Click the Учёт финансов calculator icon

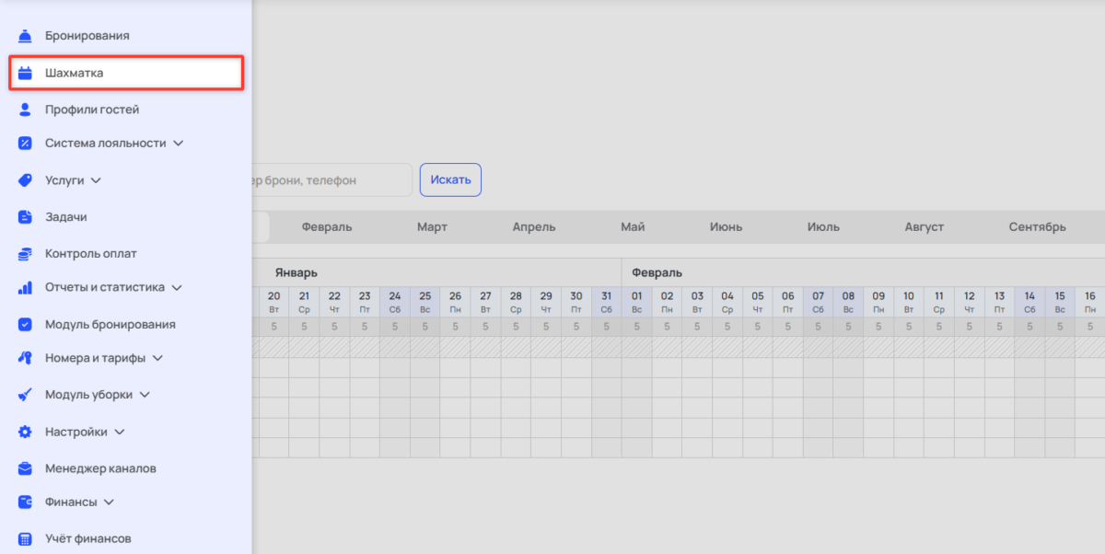click(26, 538)
